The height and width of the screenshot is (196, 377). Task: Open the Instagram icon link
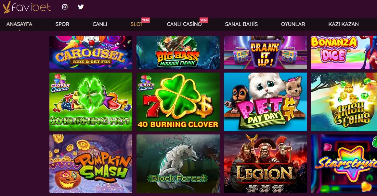pyautogui.click(x=65, y=7)
